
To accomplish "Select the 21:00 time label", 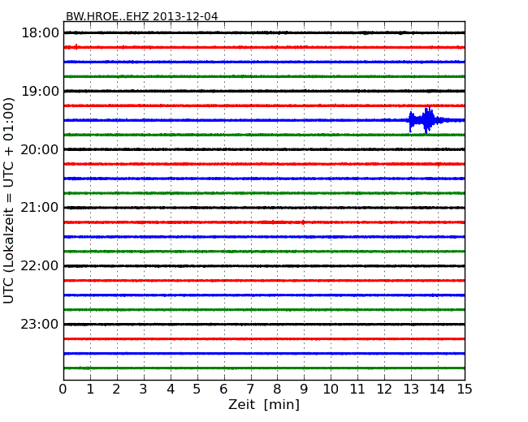I will pos(40,208).
